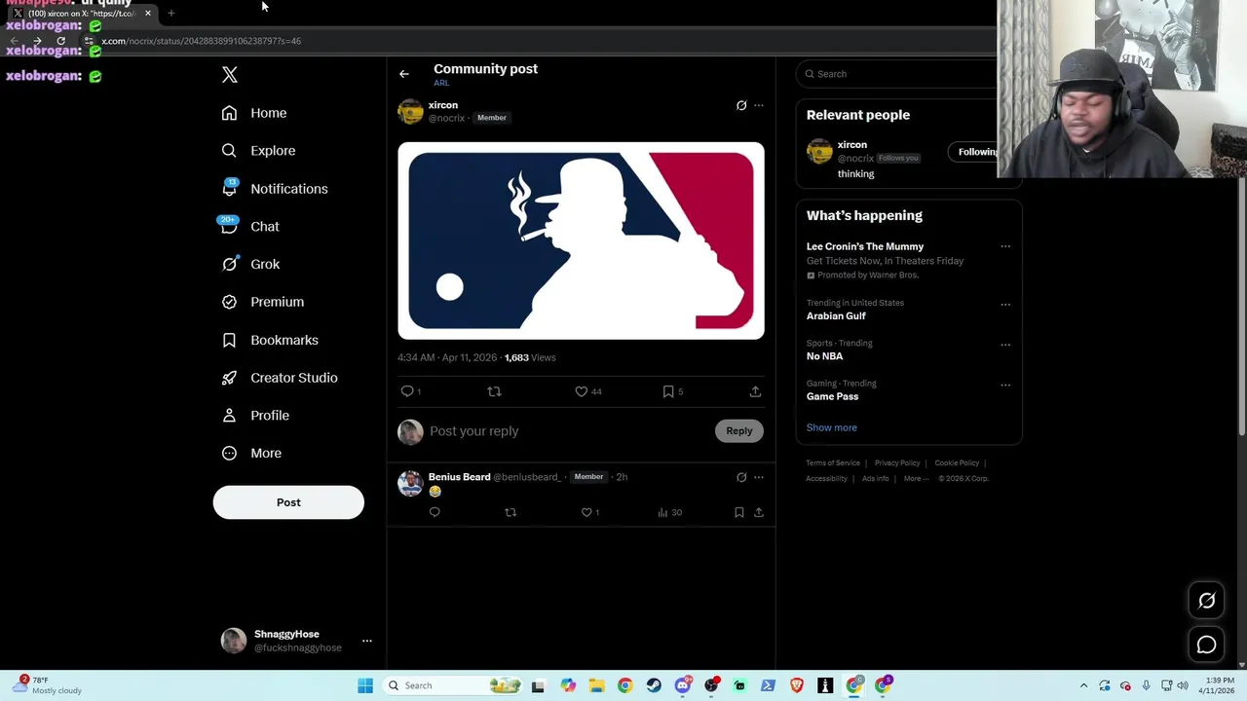Open the Terms of Service link
This screenshot has height=701, width=1247.
coord(833,463)
